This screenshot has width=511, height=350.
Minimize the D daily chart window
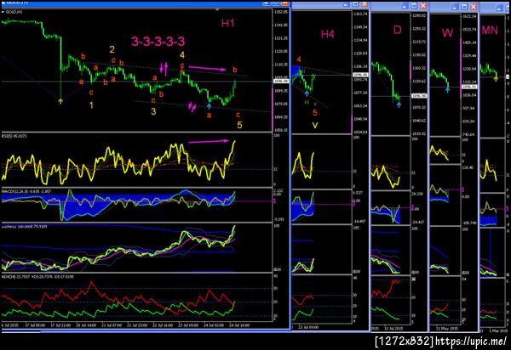[405, 6]
